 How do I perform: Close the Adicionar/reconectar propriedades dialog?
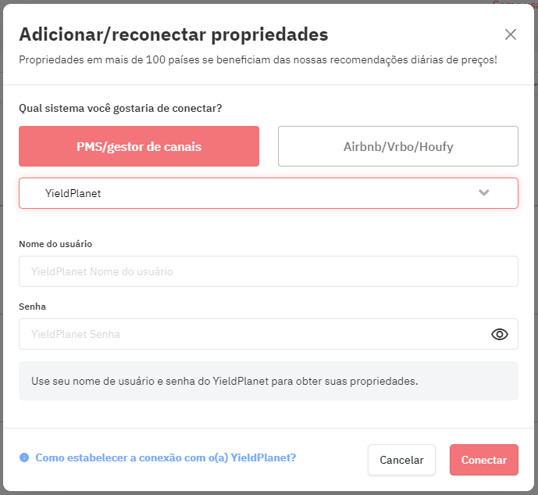tap(511, 34)
